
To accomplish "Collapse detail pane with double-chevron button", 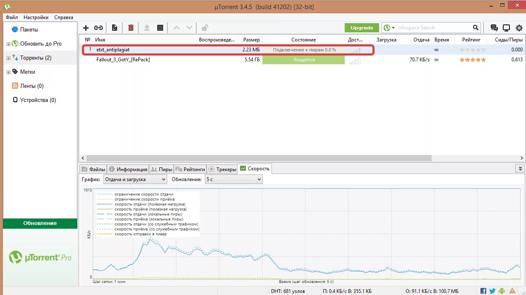I will tap(520, 169).
